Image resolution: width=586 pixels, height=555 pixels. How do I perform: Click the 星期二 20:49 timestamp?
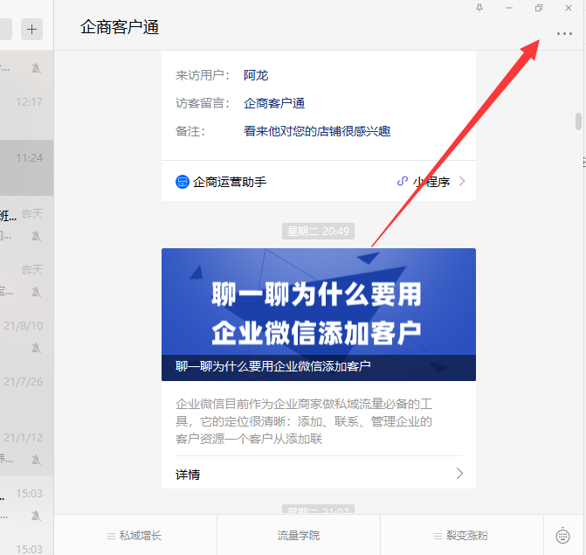pos(318,232)
